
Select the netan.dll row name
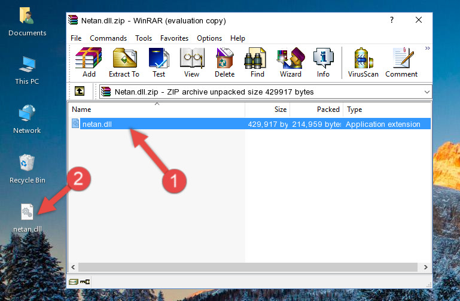[x=97, y=124]
